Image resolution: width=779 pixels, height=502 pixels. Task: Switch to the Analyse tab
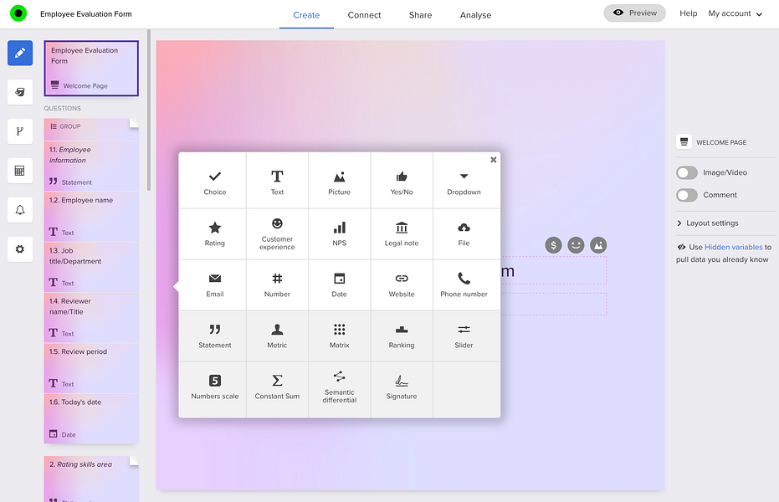click(x=475, y=15)
